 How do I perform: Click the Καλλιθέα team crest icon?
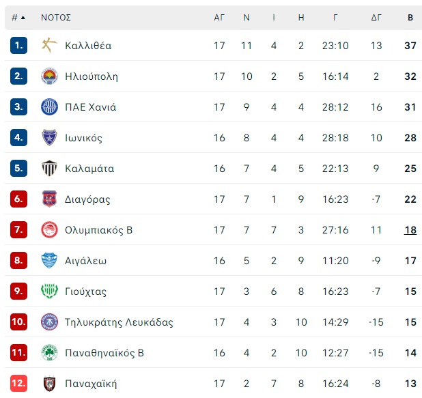click(x=49, y=45)
